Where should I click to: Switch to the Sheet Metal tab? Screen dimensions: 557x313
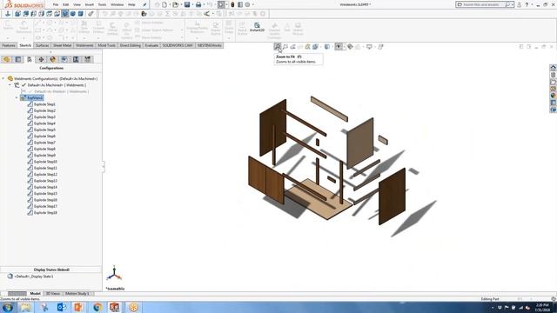pos(62,45)
